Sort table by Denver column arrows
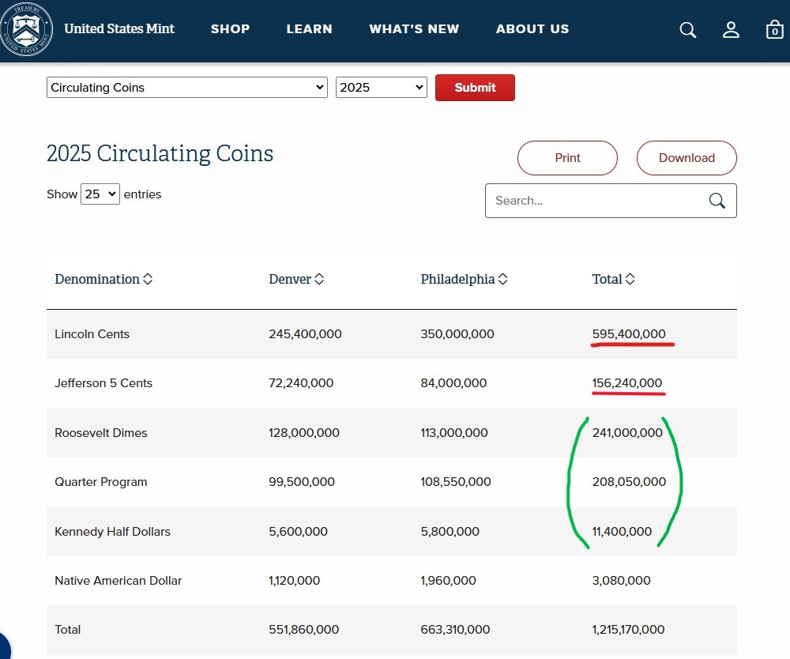Viewport: 790px width, 659px height. point(319,279)
